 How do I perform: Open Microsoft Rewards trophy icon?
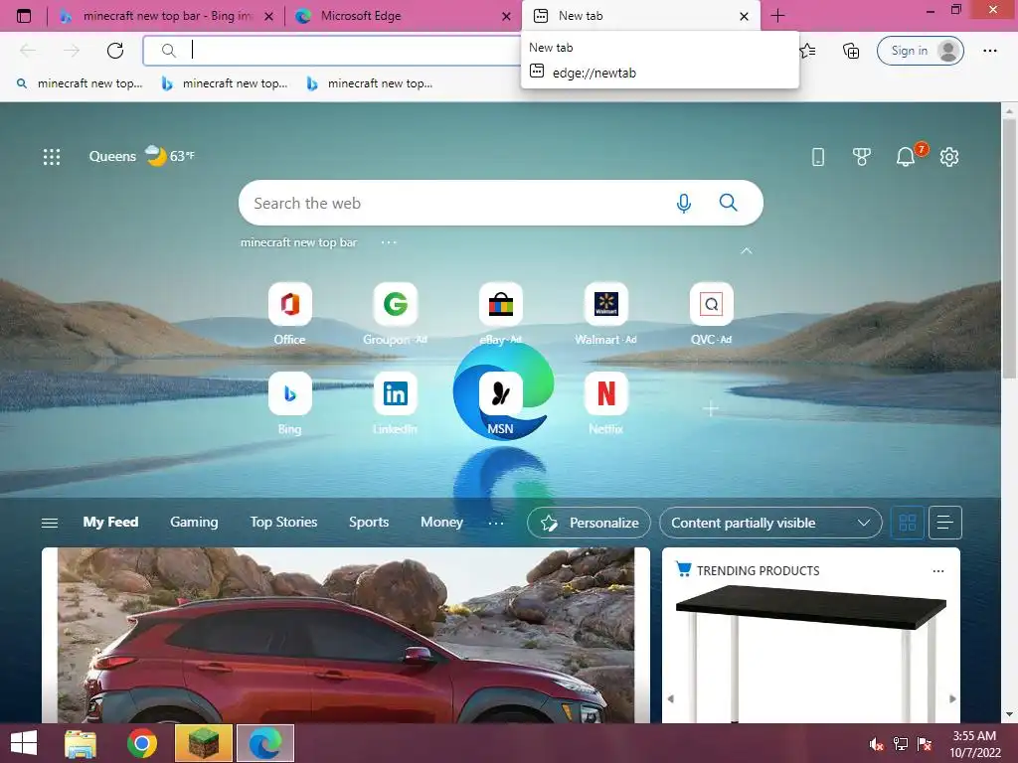click(862, 156)
